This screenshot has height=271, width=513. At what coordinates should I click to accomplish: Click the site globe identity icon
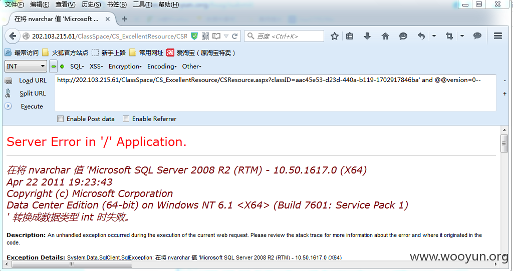pyautogui.click(x=26, y=36)
